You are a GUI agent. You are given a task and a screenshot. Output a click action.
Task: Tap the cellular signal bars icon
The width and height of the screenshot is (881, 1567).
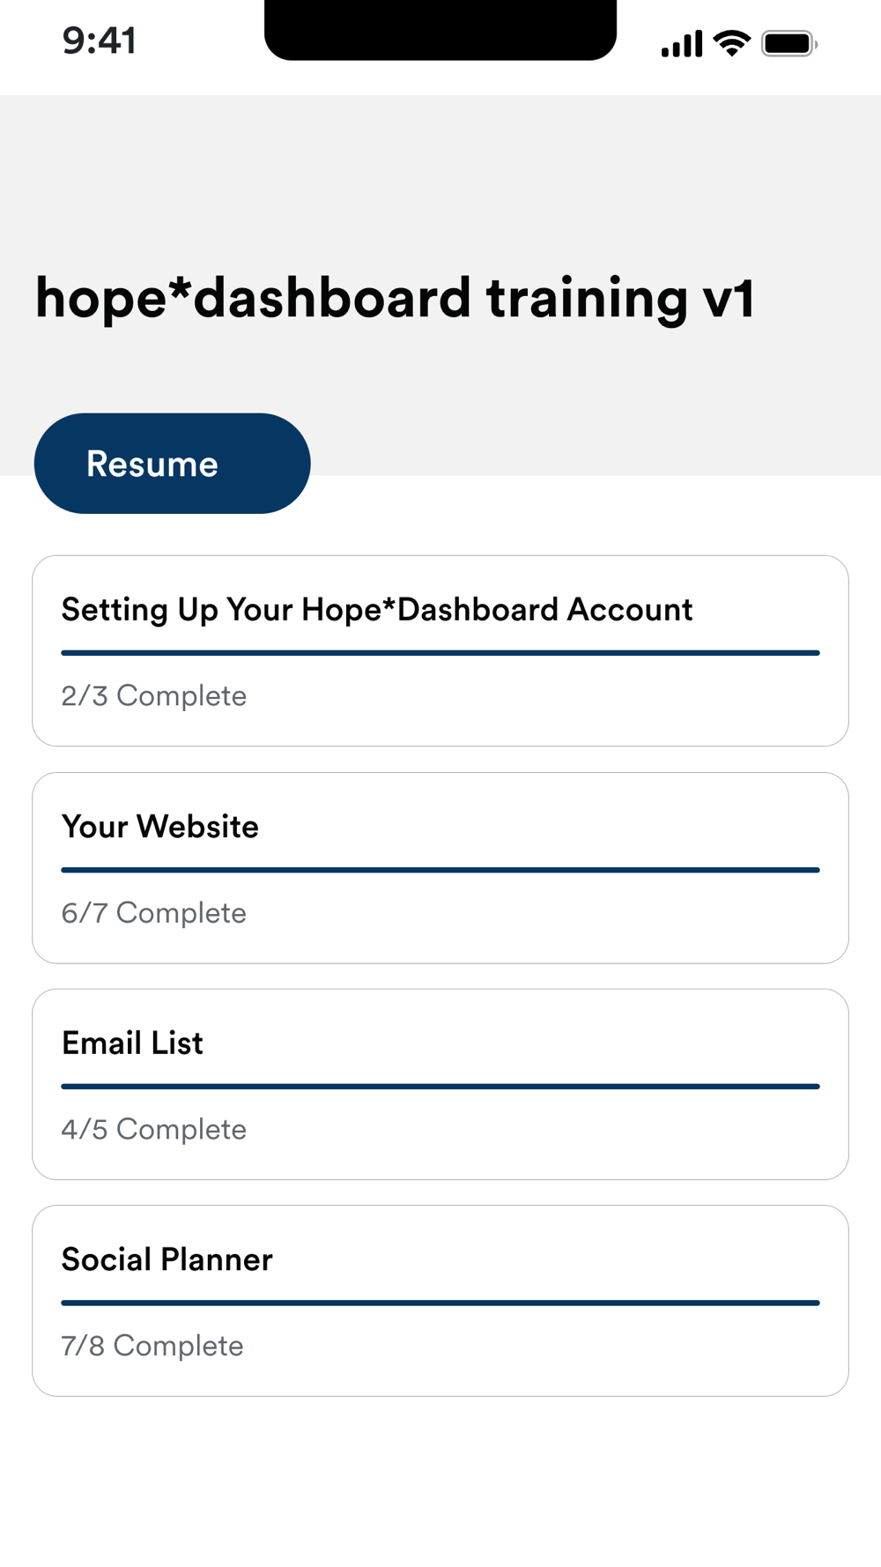tap(681, 43)
